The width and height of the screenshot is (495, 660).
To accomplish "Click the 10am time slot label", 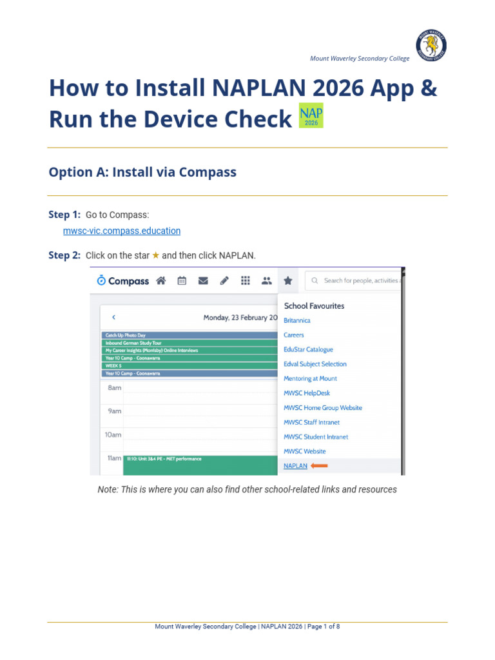I will click(x=113, y=434).
